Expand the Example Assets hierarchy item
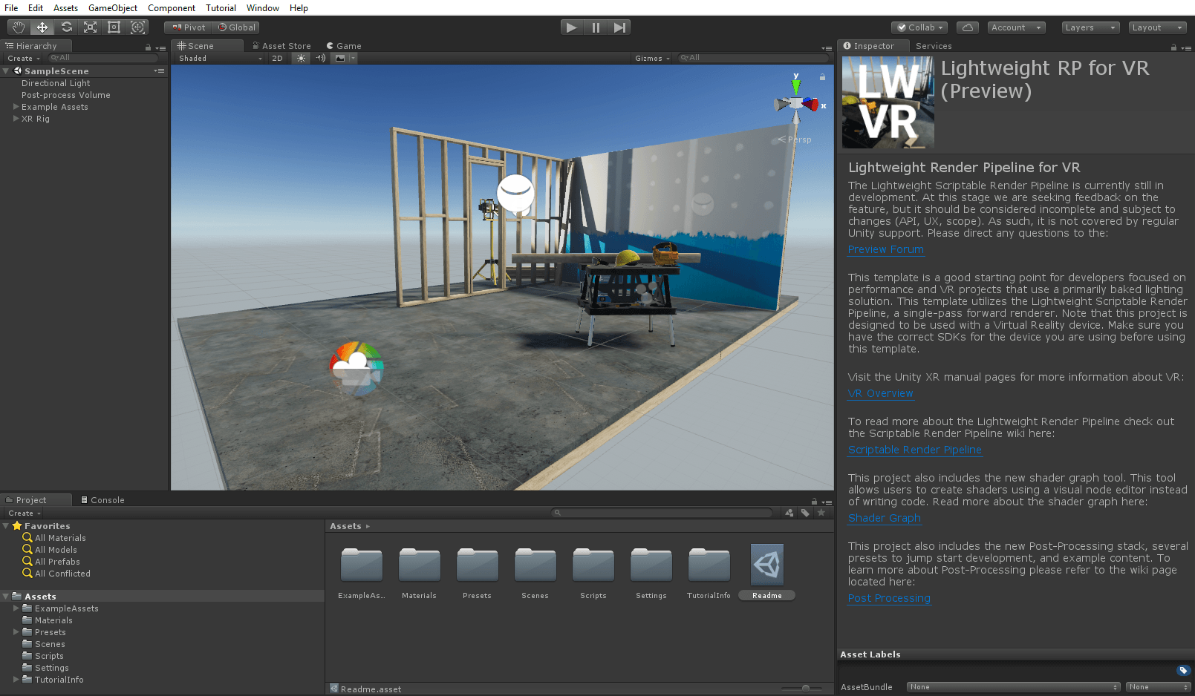Screen dimensions: 1195x696 (16, 107)
